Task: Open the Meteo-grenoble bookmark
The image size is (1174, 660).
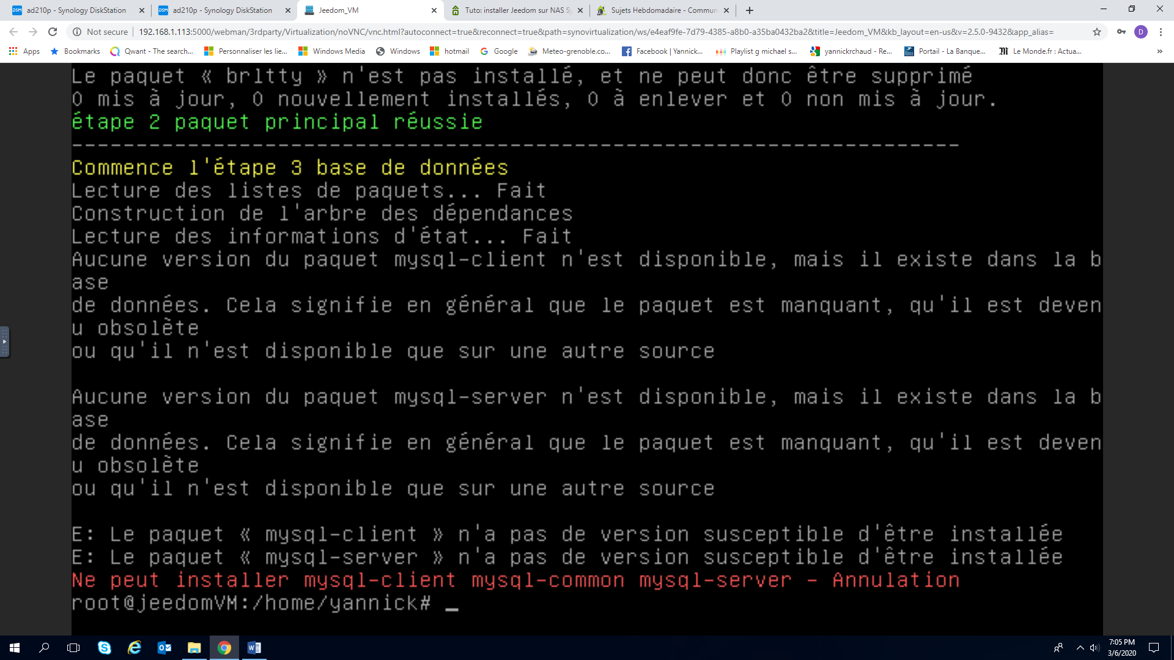Action: click(569, 51)
